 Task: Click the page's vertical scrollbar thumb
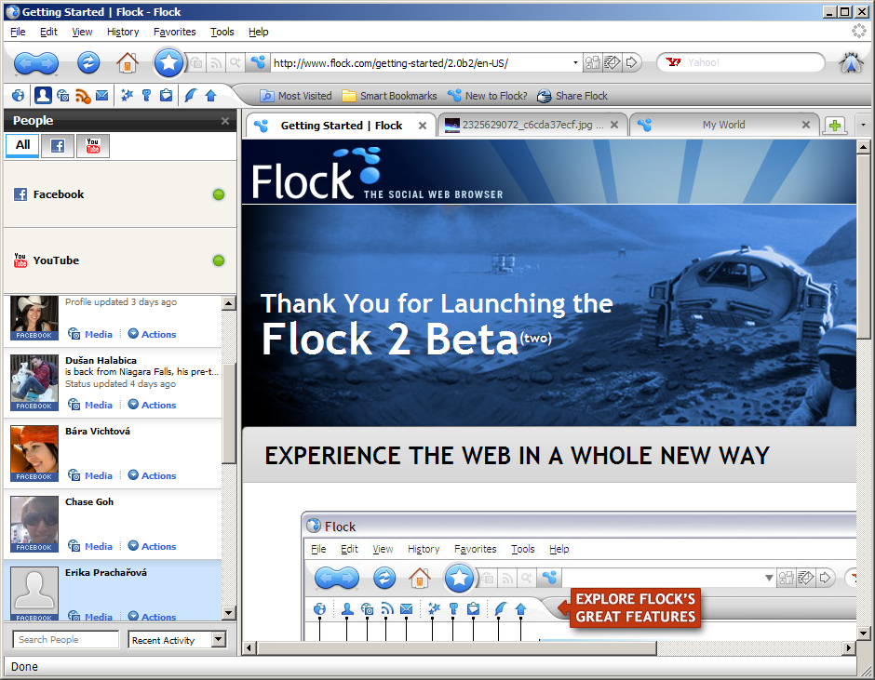(863, 247)
